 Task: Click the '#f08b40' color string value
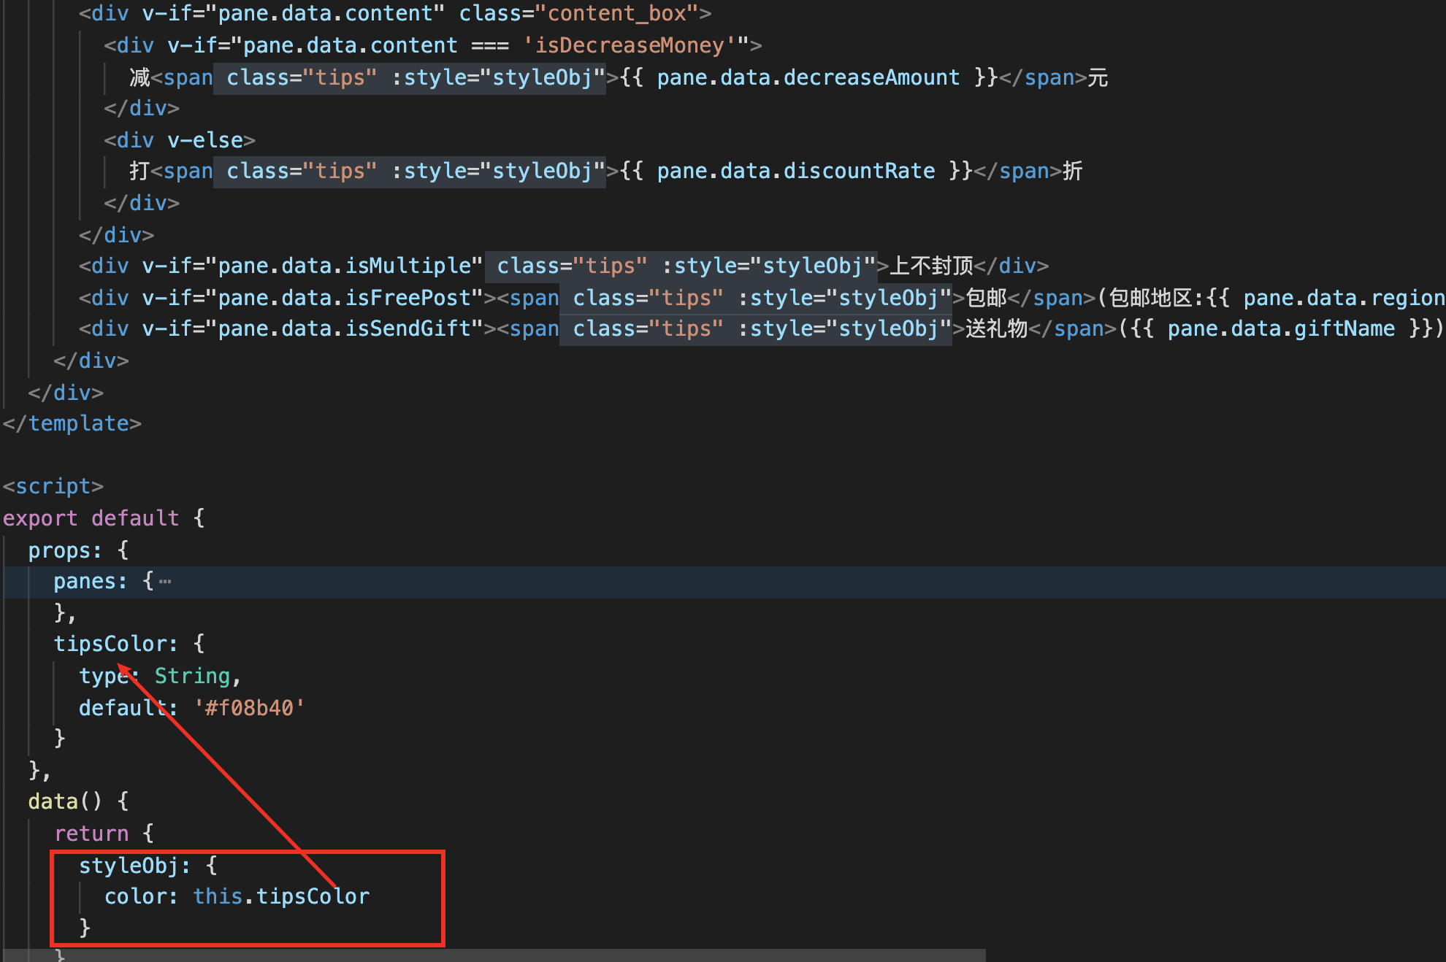pos(249,707)
